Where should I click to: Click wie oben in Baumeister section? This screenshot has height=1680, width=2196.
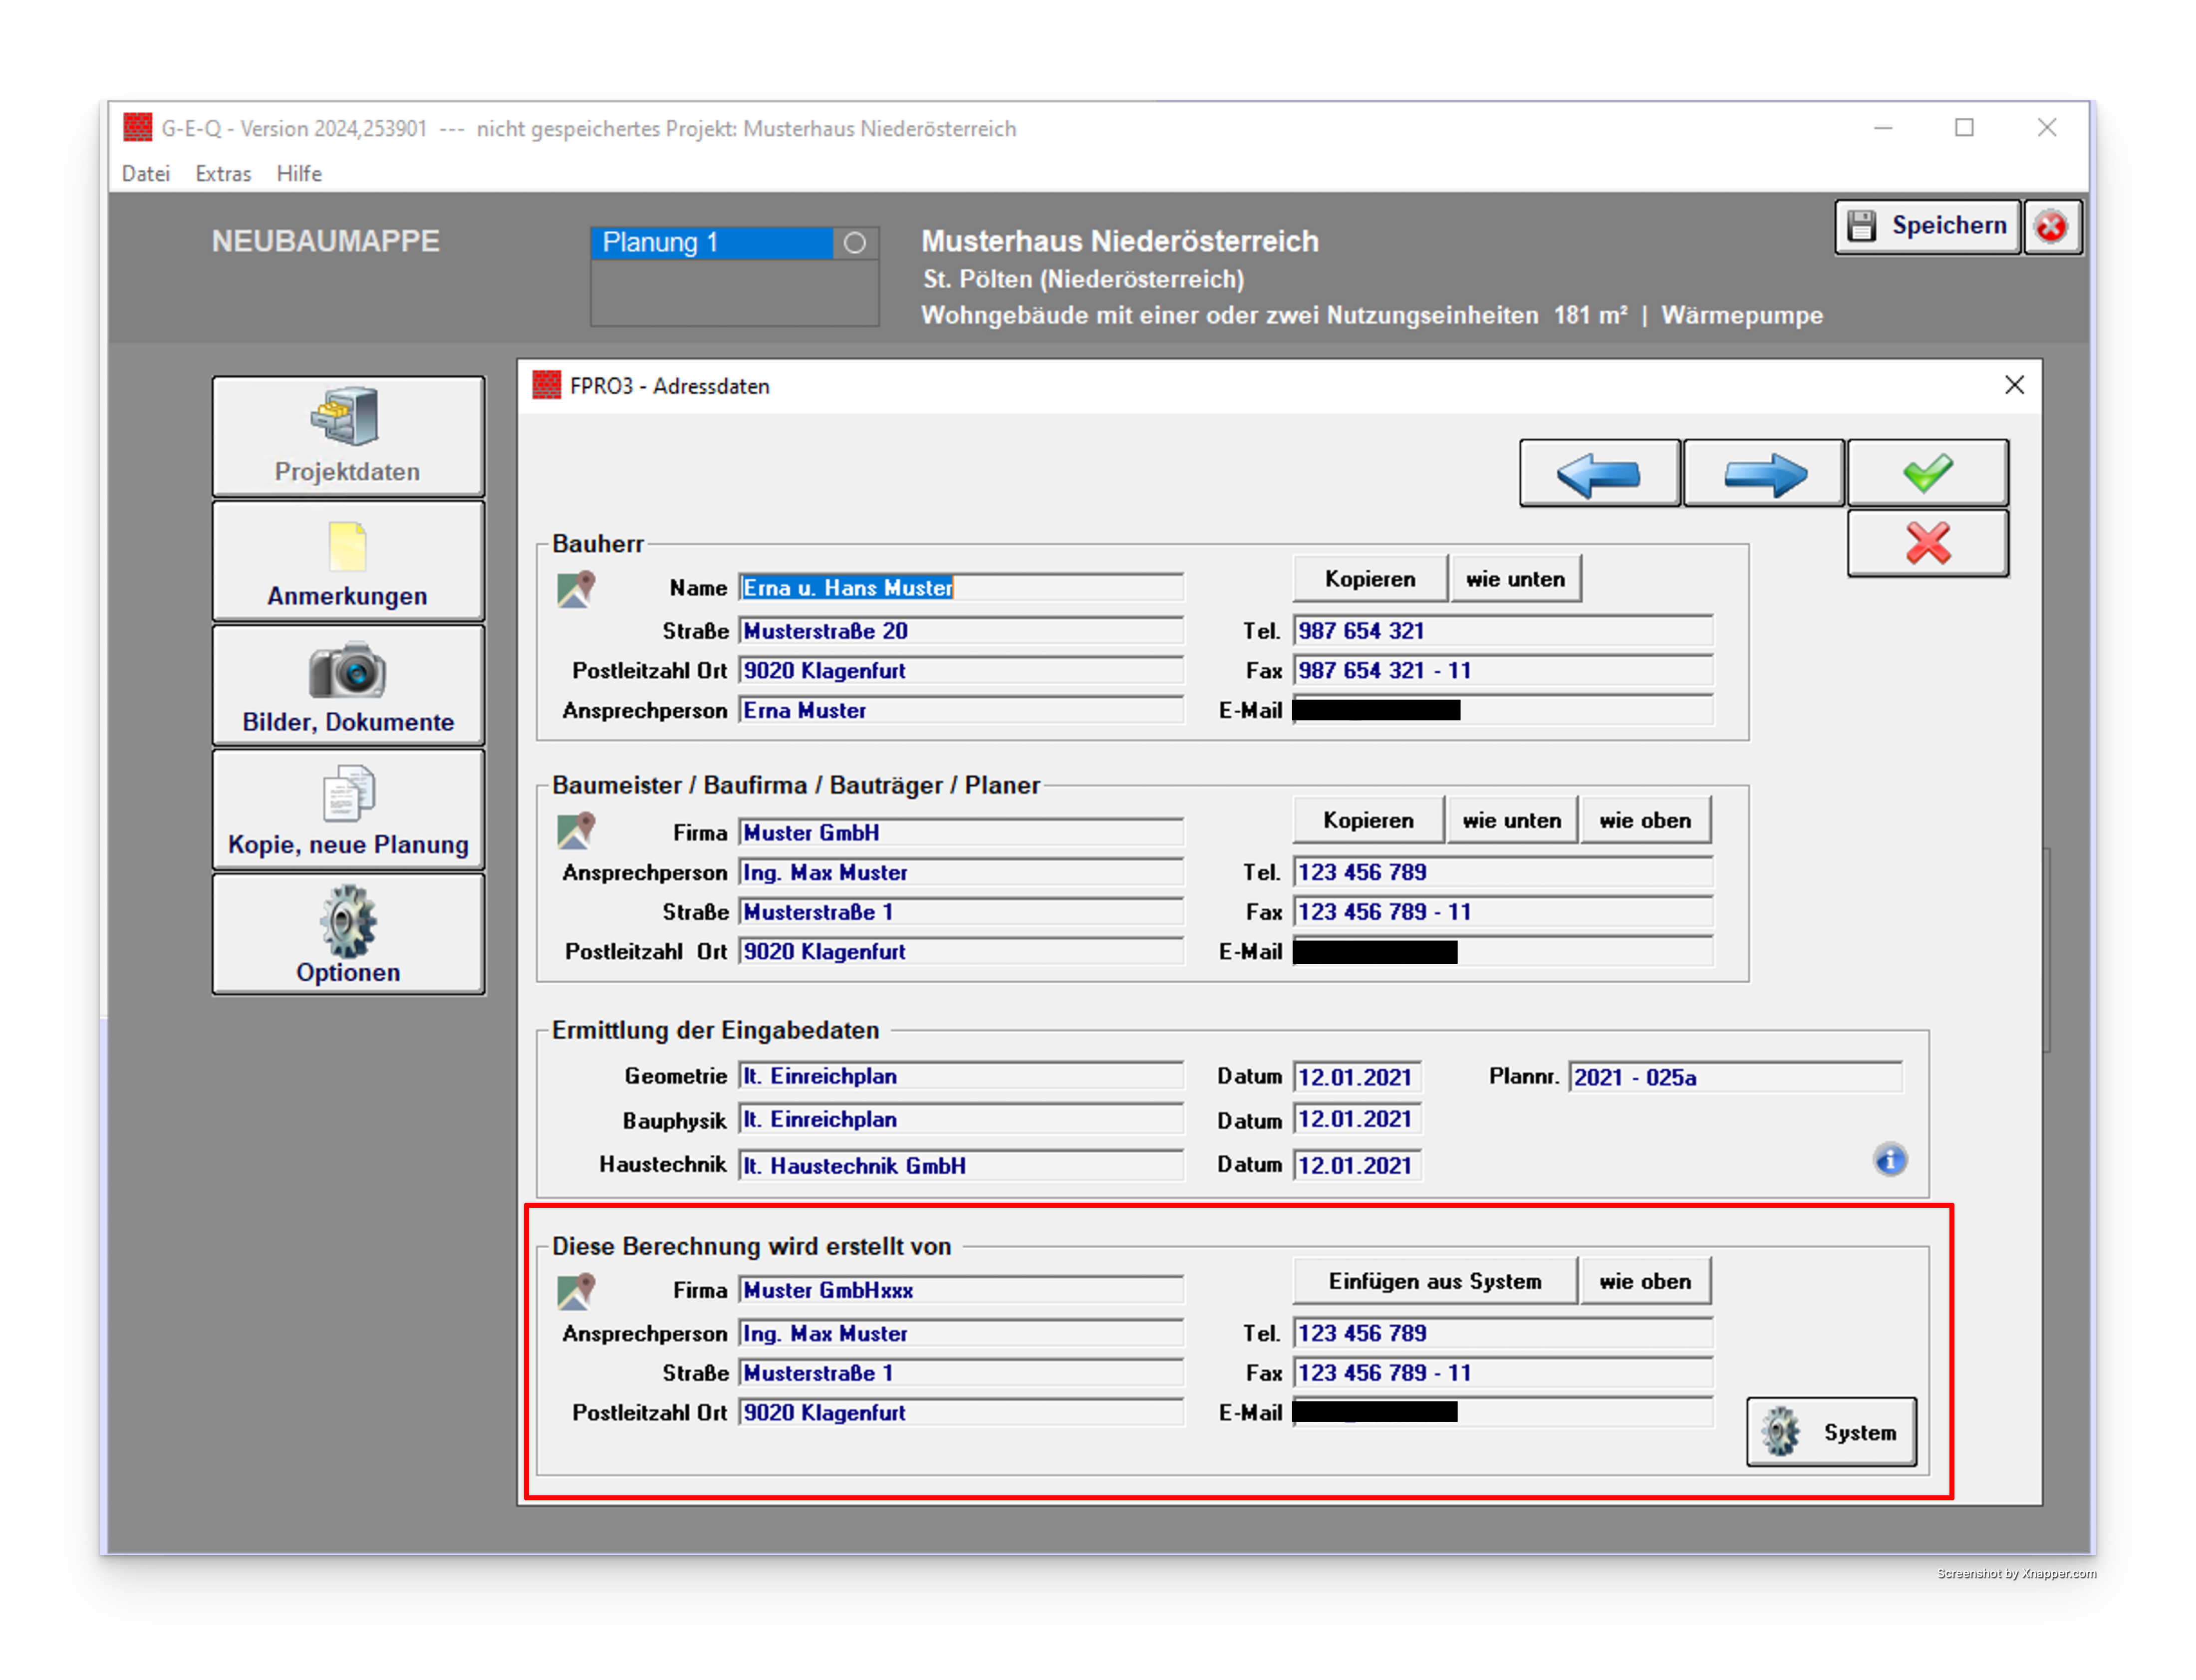[1645, 820]
